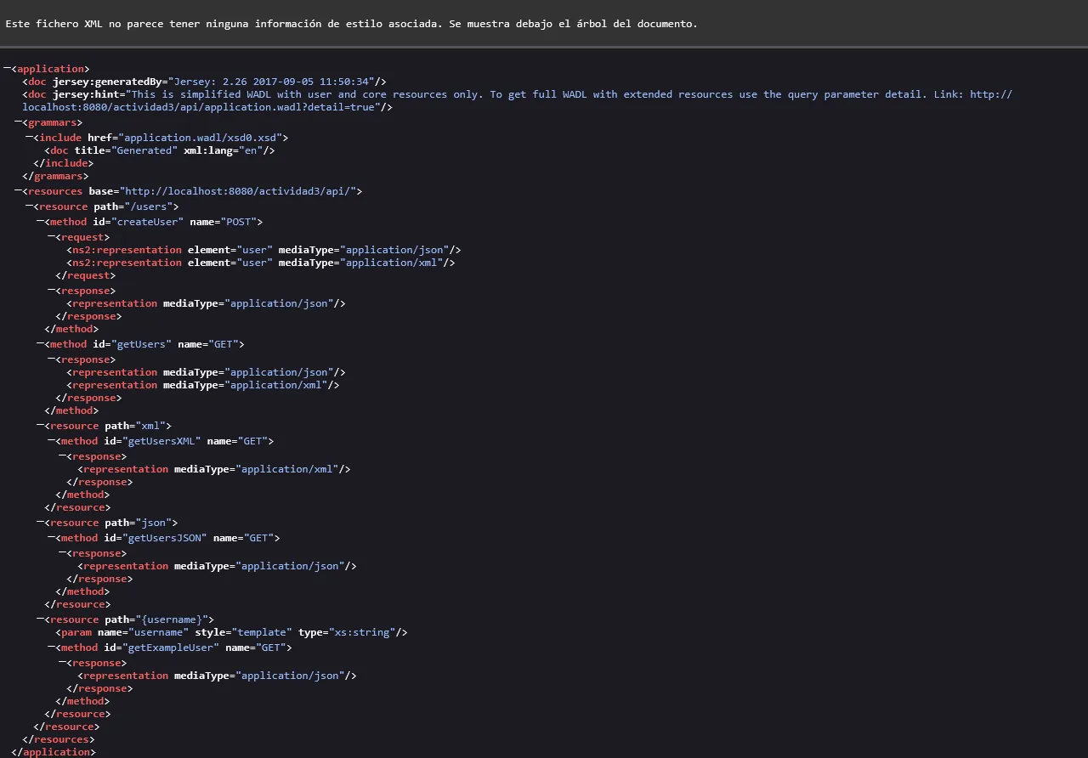The height and width of the screenshot is (758, 1088).
Task: Collapse the getUsers GET method
Action: click(41, 343)
